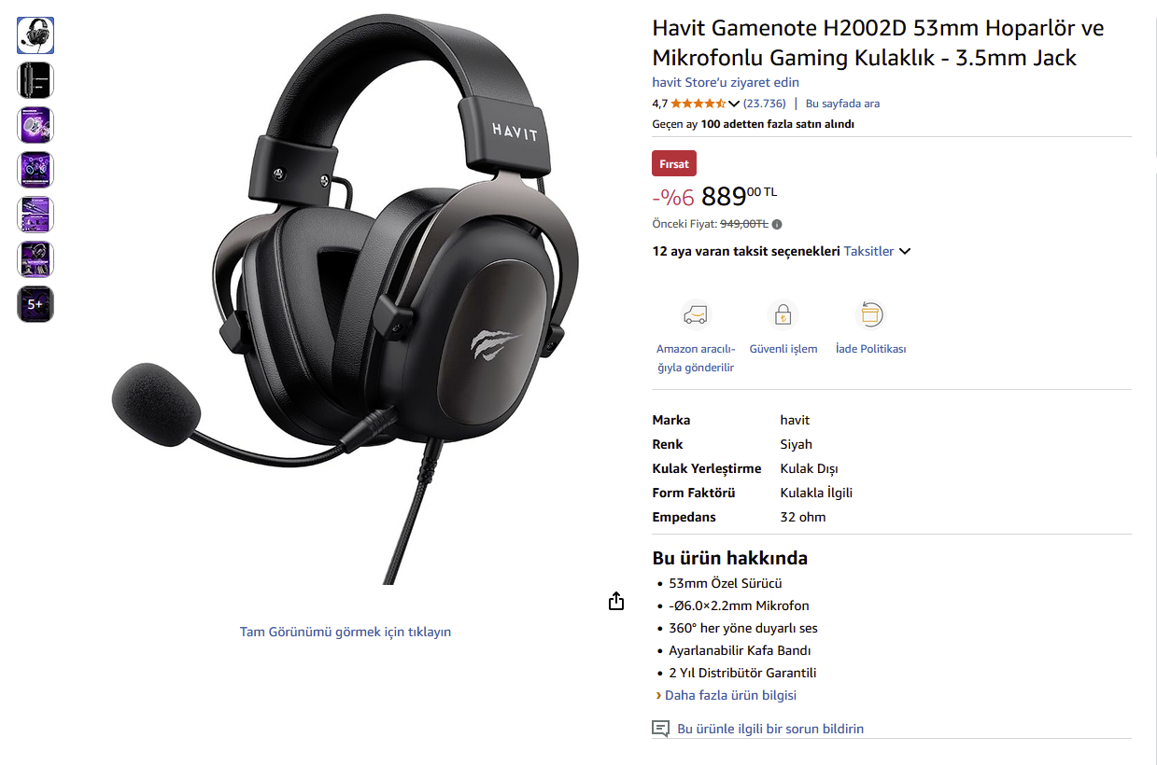Screen dimensions: 1157x765
Task: Expand the Taksitler installment options
Action: tap(877, 251)
